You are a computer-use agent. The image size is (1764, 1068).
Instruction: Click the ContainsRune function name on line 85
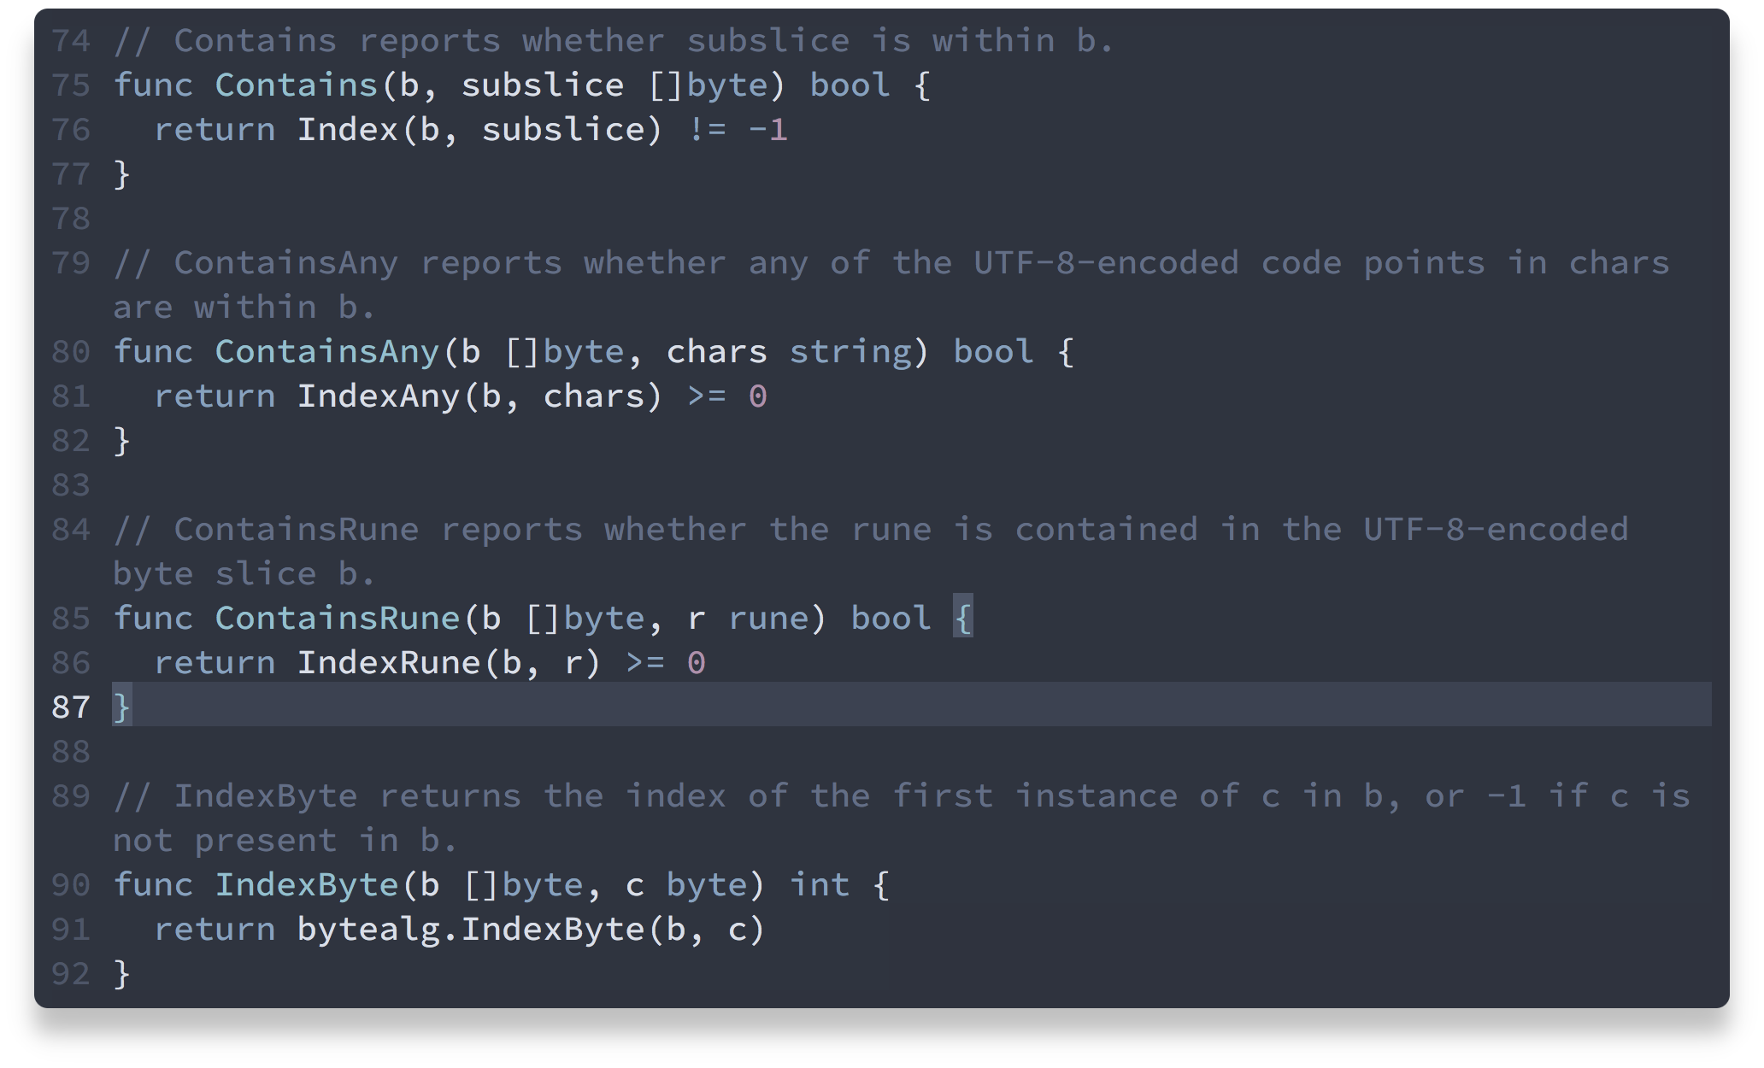tap(337, 618)
